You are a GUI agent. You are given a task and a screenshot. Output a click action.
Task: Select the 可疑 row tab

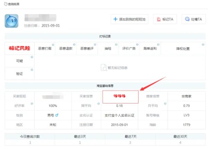click(x=19, y=61)
